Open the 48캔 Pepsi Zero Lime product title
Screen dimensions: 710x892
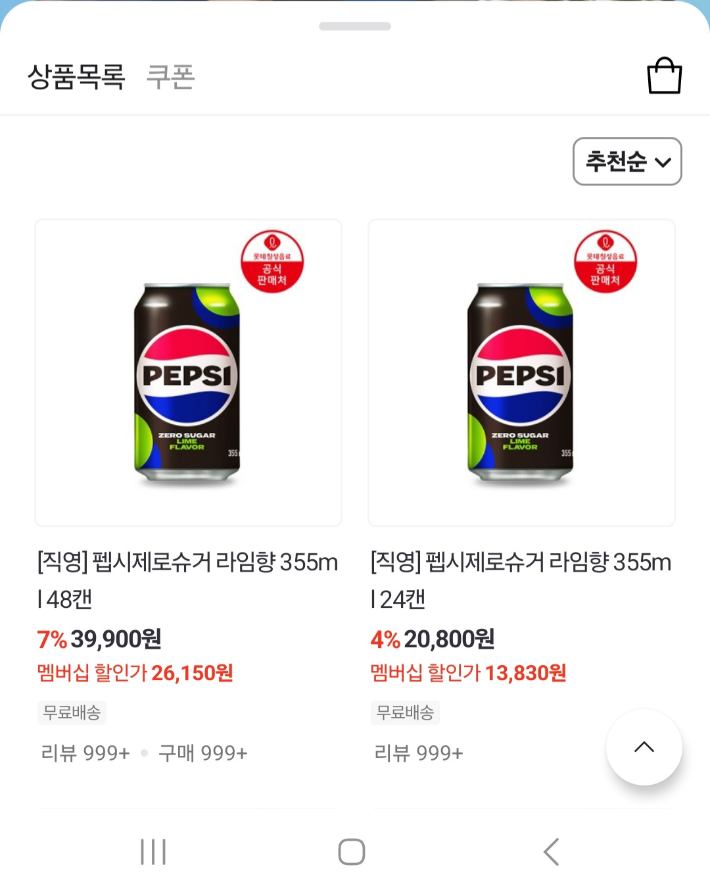[x=187, y=580]
